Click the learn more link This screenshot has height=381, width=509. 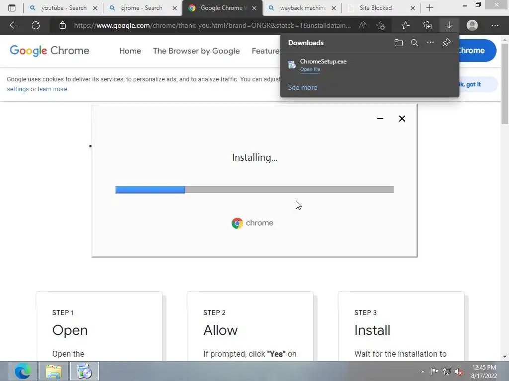[x=53, y=89]
